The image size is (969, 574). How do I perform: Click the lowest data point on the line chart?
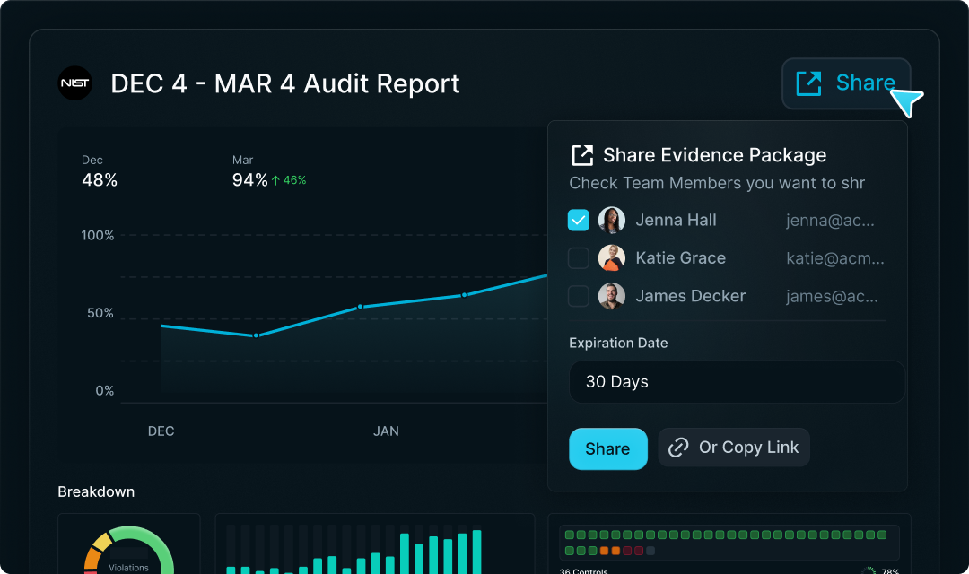tap(256, 335)
